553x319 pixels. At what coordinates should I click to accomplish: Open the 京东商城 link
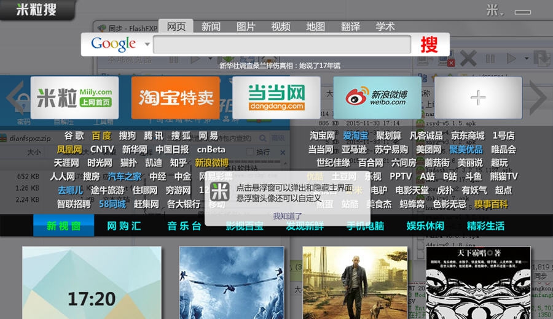468,136
